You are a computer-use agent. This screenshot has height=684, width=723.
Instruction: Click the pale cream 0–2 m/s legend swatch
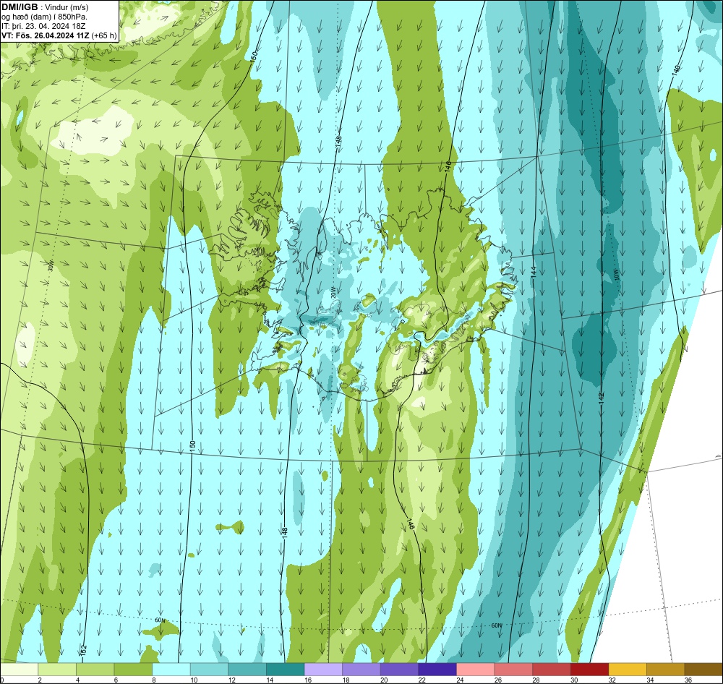(19, 670)
